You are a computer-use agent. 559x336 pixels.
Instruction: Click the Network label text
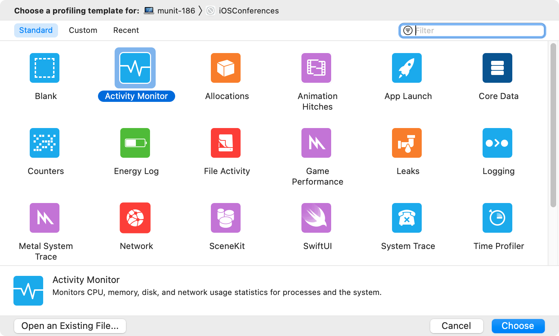(x=137, y=246)
